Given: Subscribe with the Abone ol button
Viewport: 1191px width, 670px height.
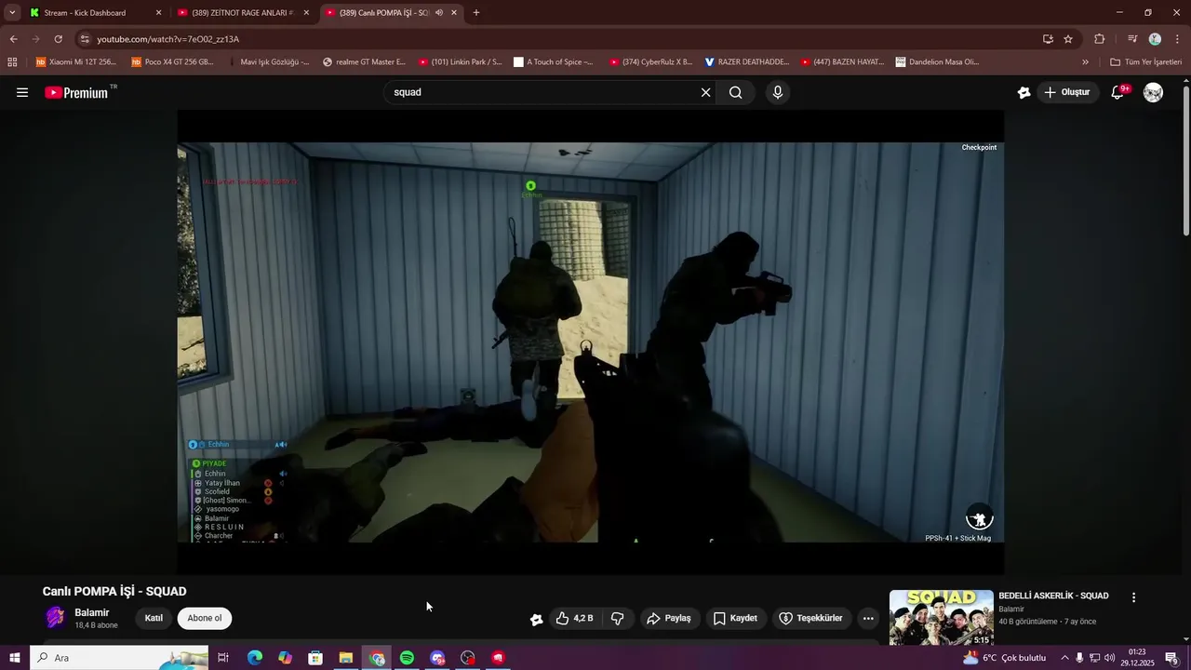Looking at the screenshot, I should pos(205,618).
